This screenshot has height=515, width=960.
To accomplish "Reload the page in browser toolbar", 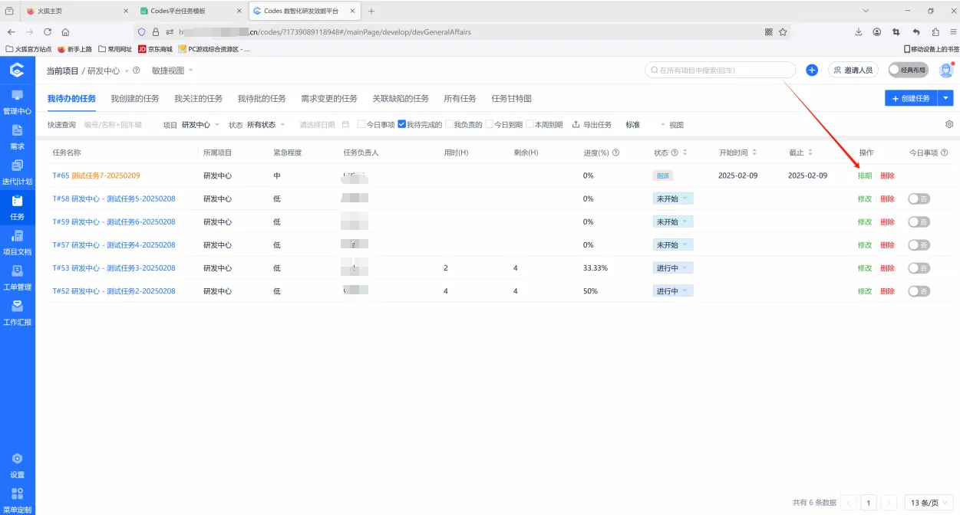I will point(48,32).
